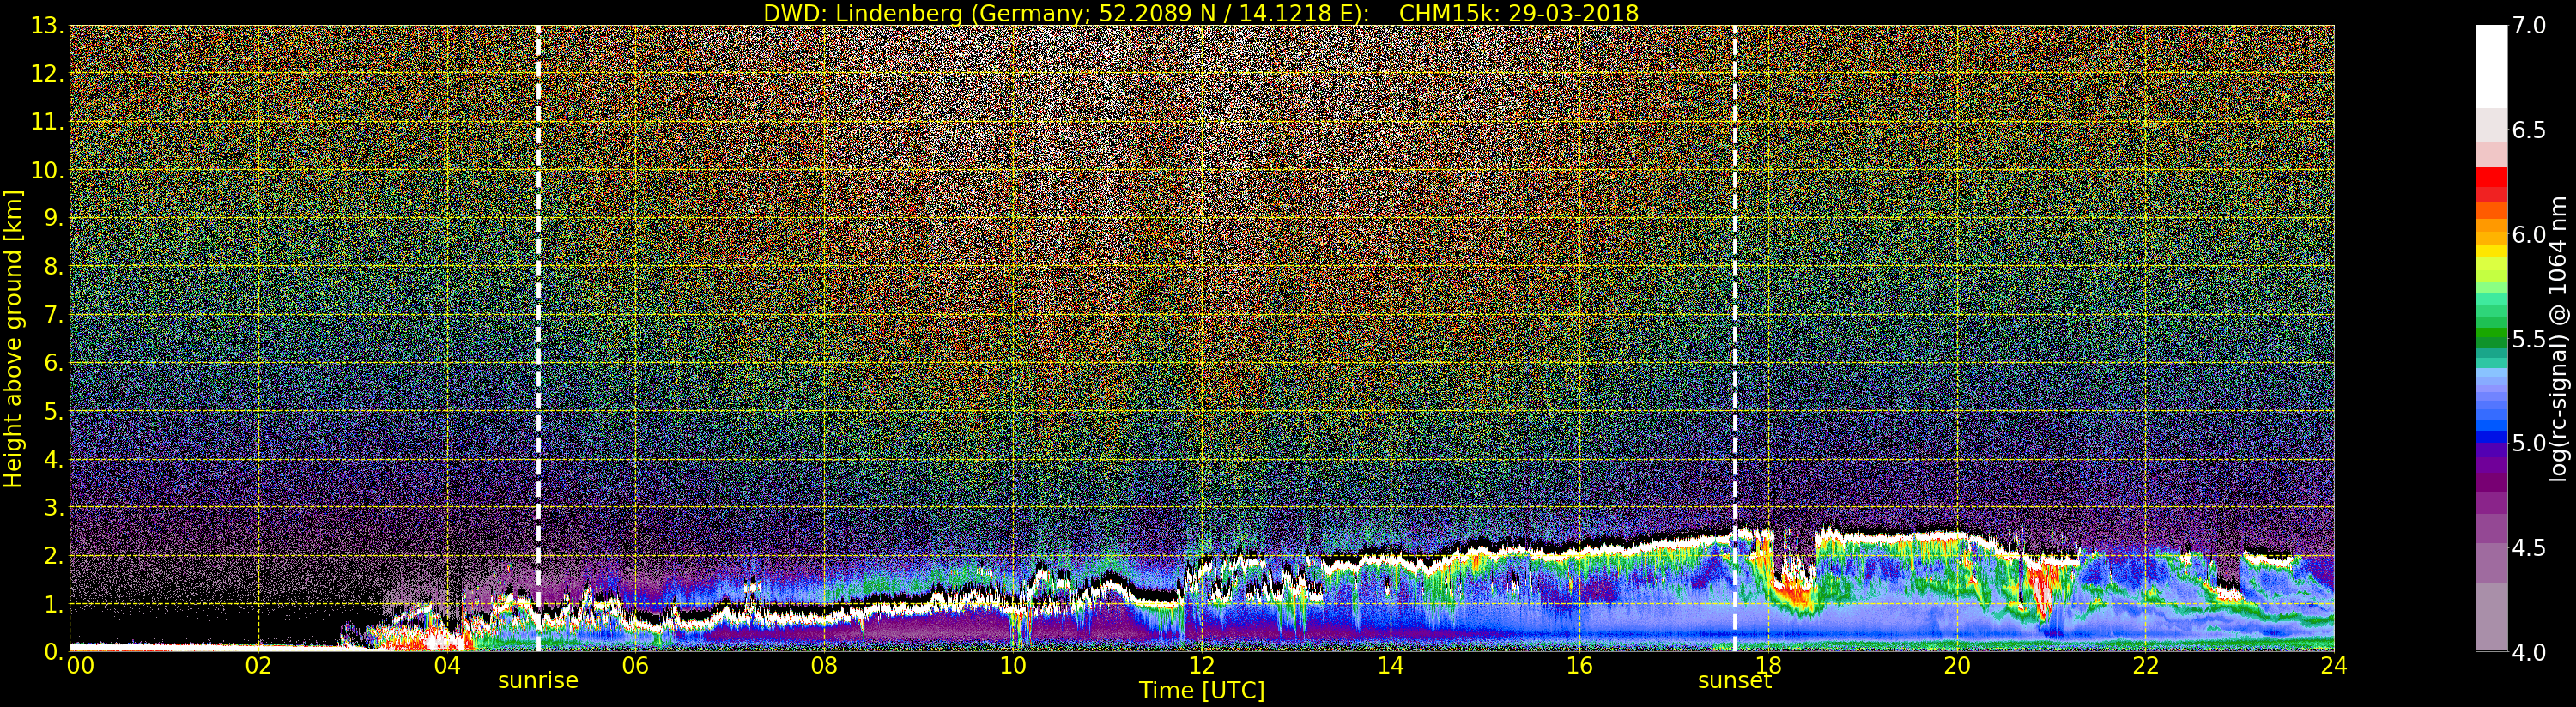2576x707 pixels.
Task: Click the time axis tick label '14'
Action: [x=1390, y=665]
